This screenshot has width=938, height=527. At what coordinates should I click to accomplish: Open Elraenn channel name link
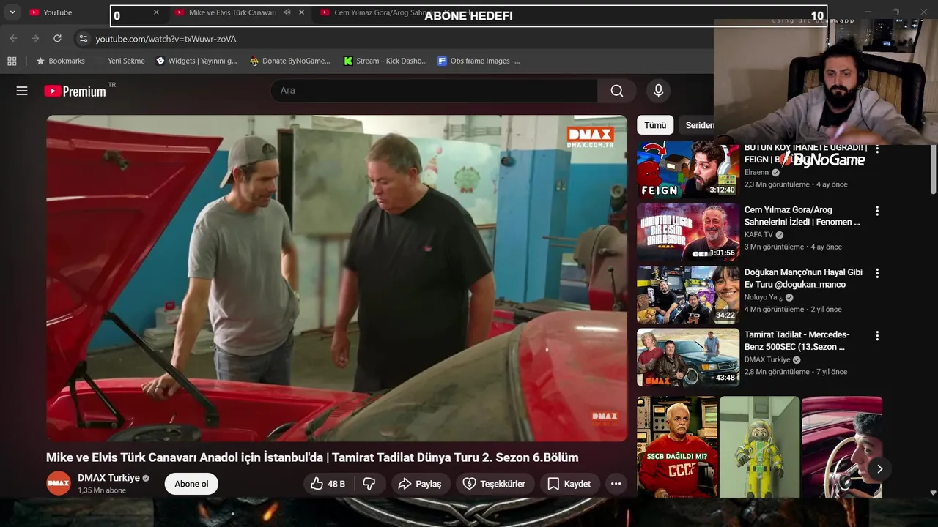(756, 173)
